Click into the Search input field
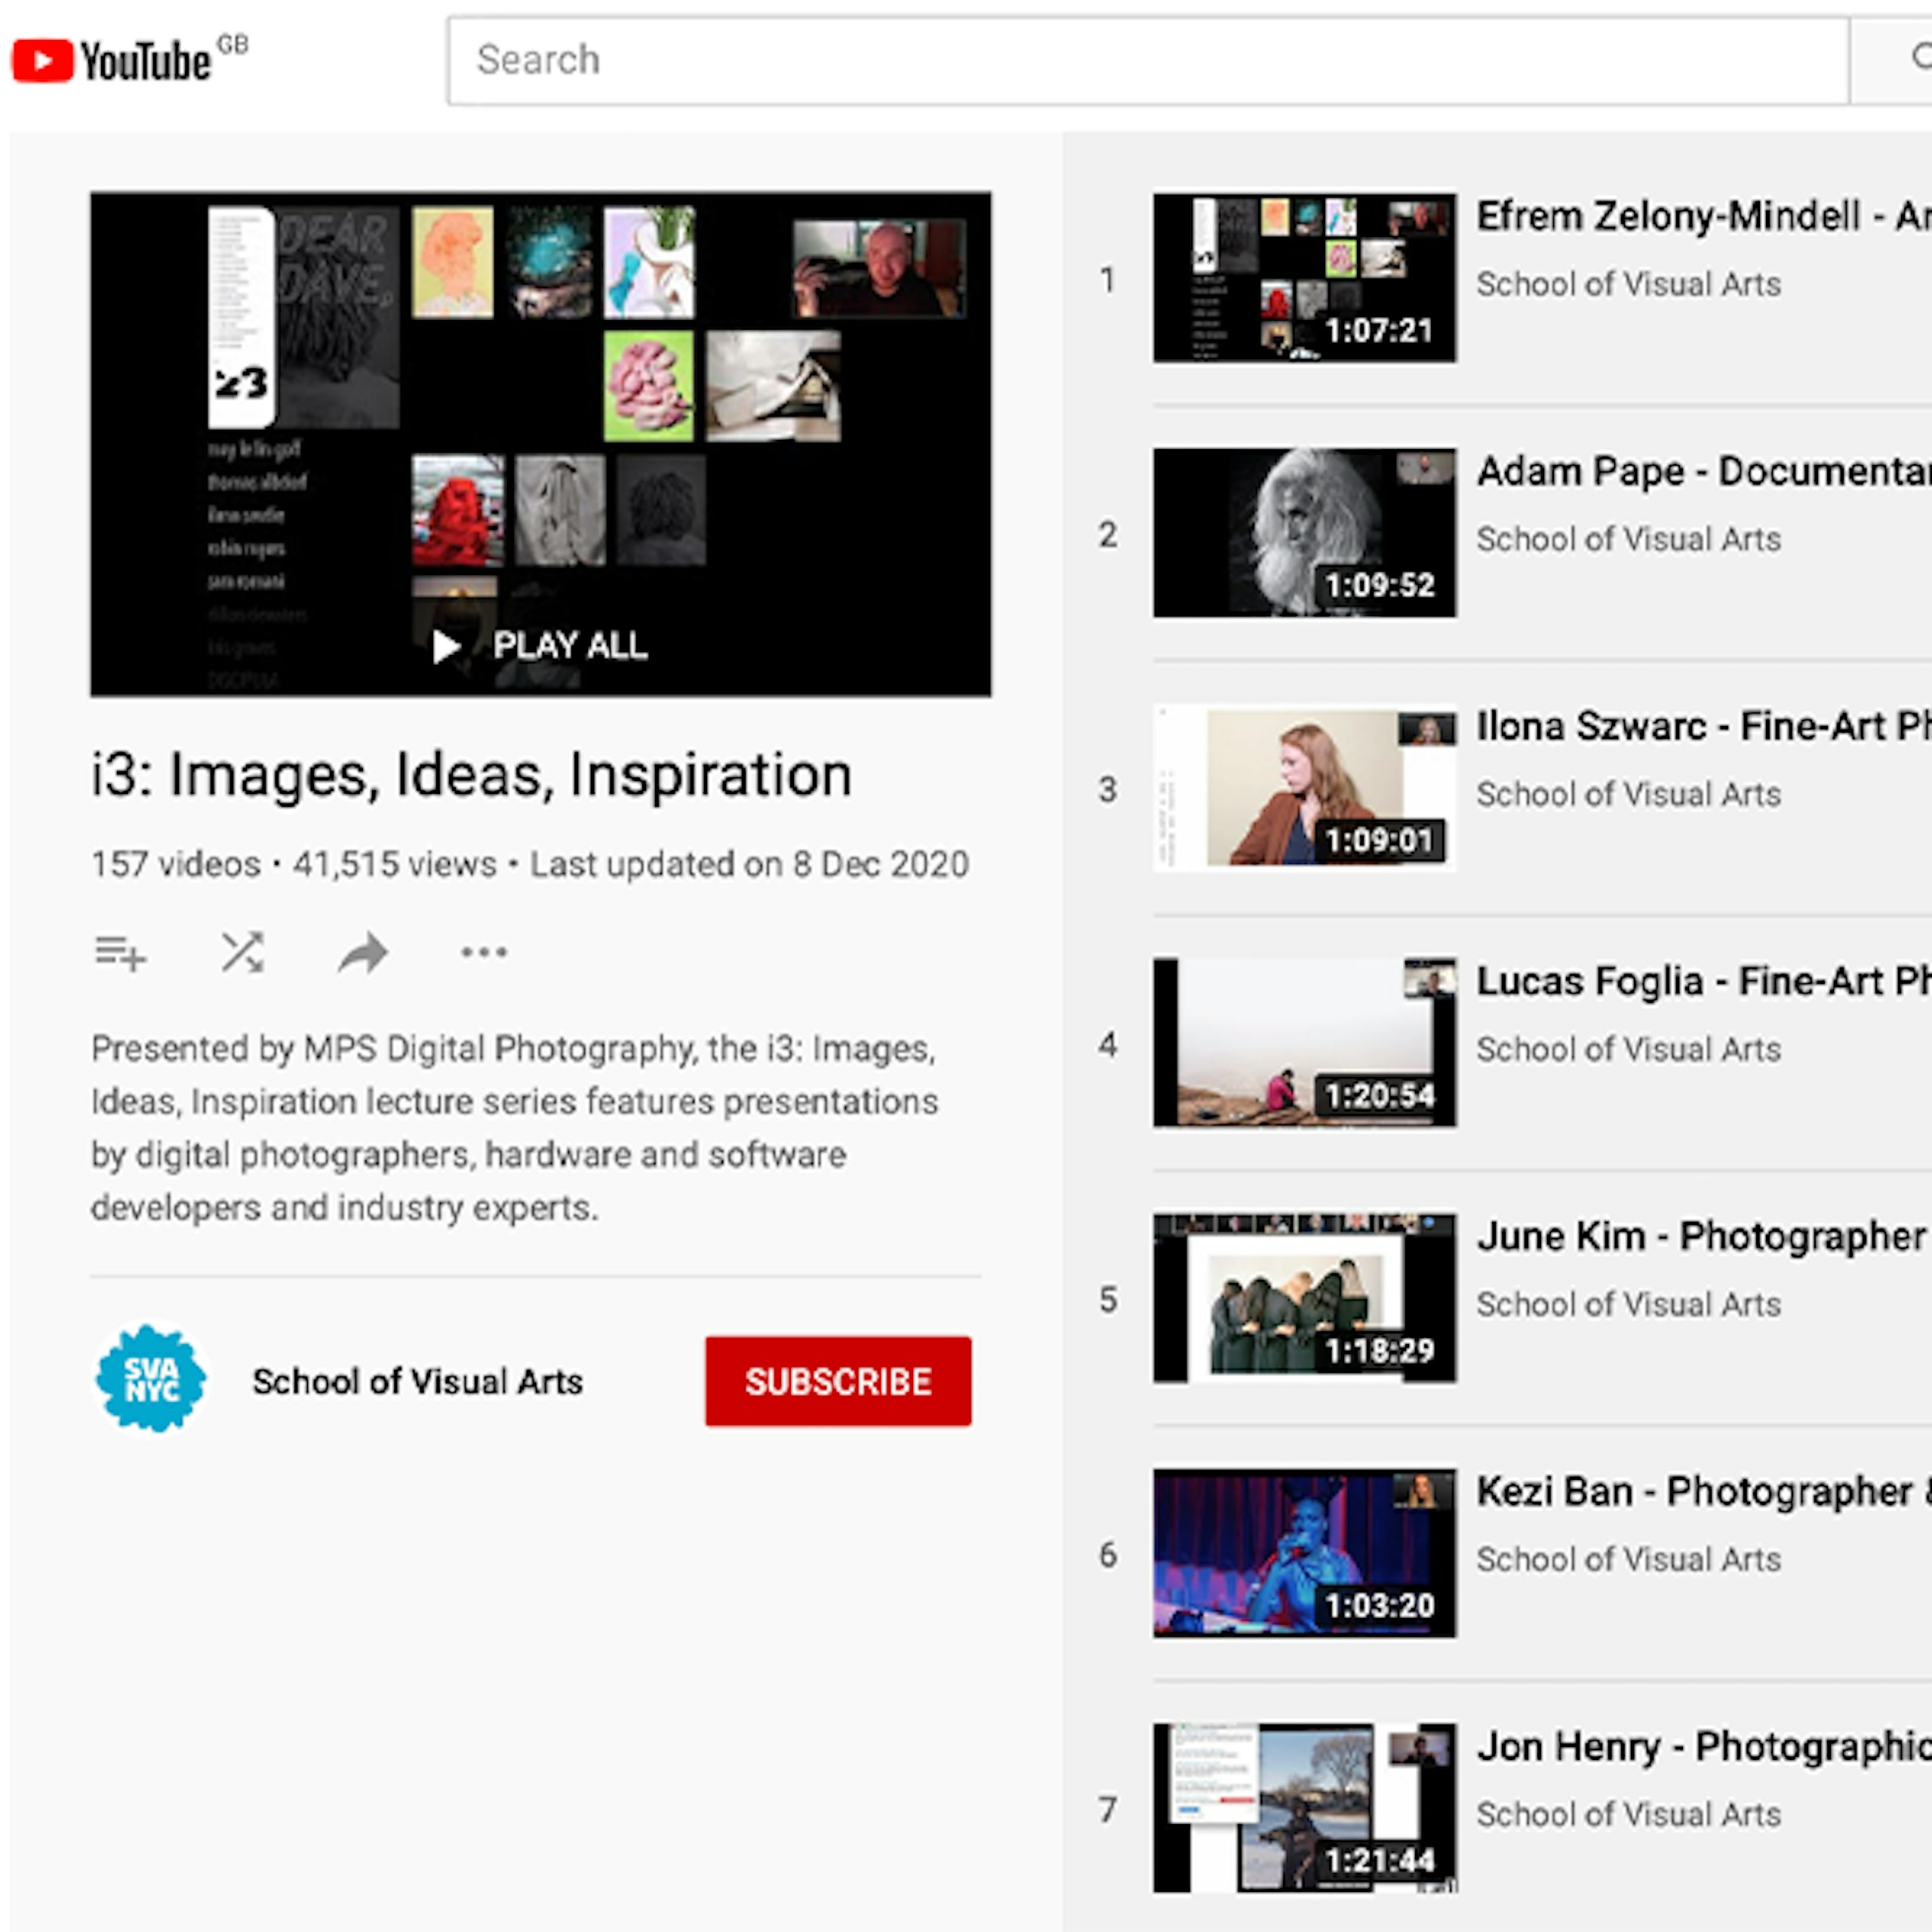1932x1932 pixels. [1148, 61]
